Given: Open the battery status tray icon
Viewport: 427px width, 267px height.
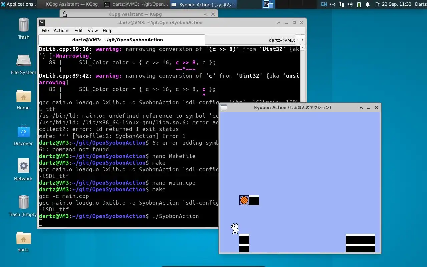Looking at the screenshot, I should click(x=359, y=4).
